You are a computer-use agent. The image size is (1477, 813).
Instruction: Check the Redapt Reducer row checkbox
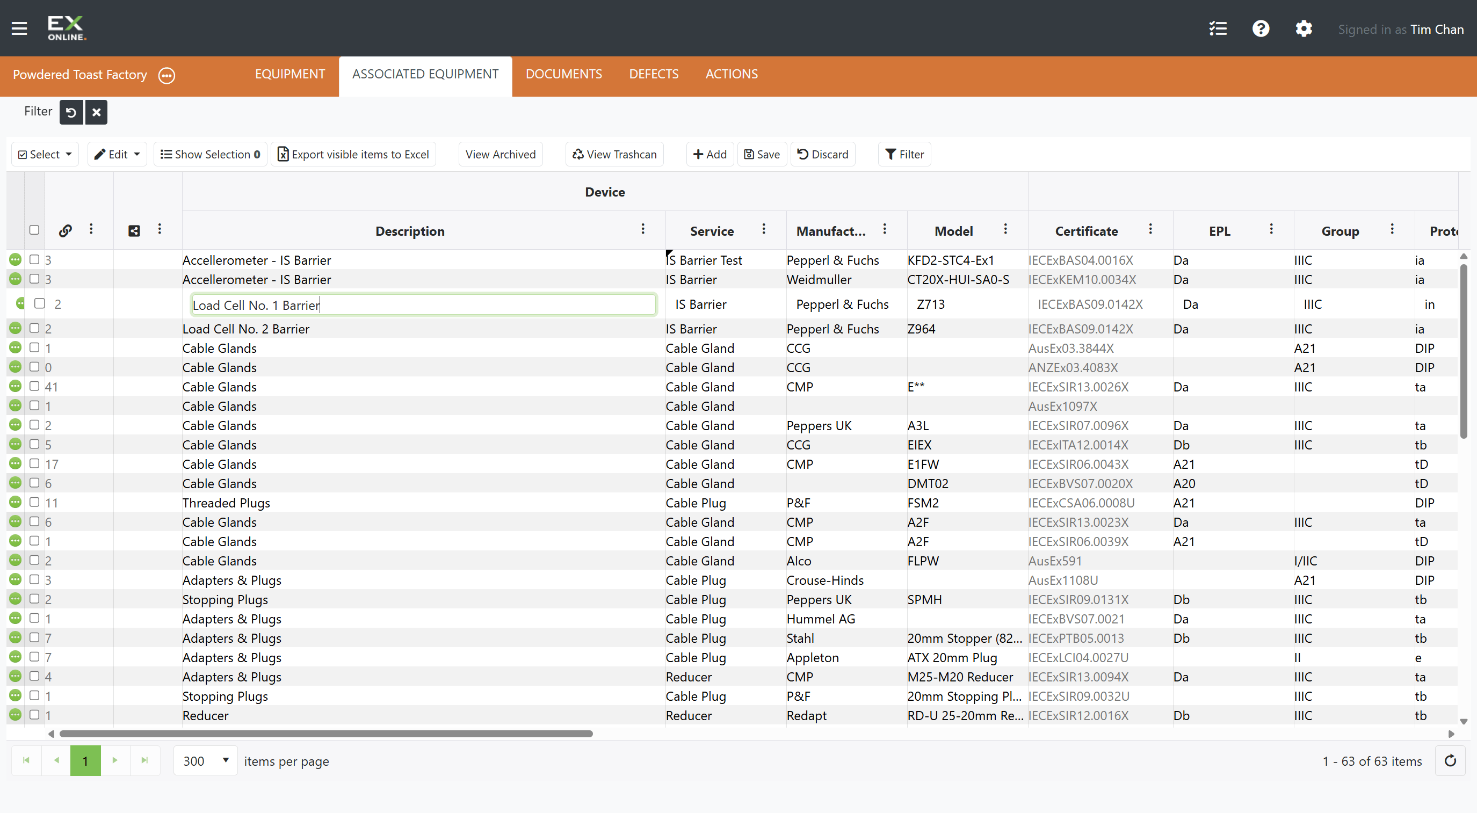click(x=34, y=714)
